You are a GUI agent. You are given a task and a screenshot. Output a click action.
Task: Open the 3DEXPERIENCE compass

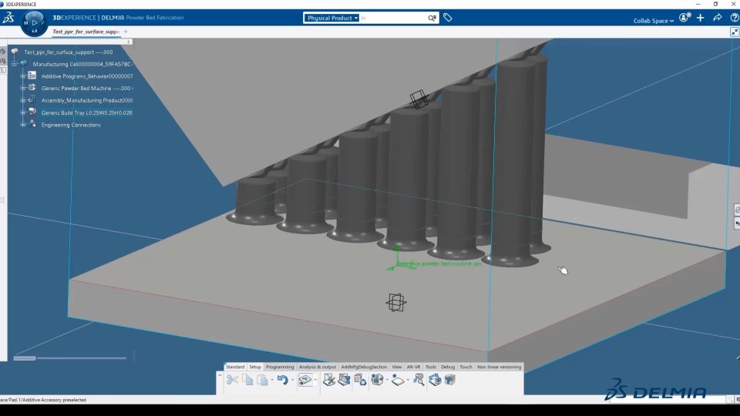[34, 22]
